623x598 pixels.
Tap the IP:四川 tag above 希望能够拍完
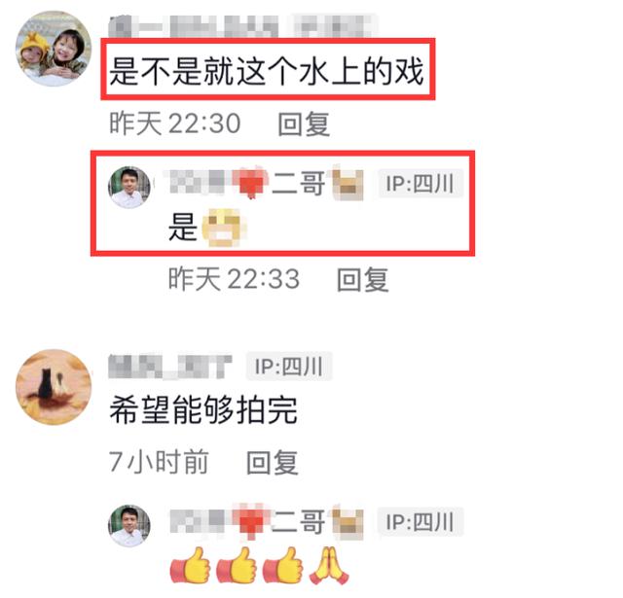point(289,366)
